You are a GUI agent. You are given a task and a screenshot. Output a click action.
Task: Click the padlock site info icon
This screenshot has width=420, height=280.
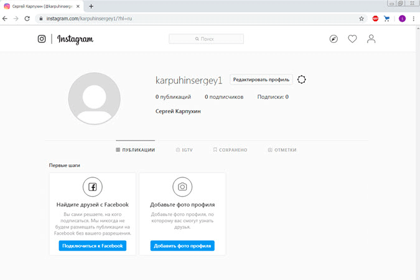point(41,19)
